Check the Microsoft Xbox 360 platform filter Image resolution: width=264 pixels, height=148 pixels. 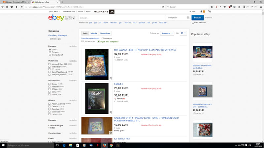point(49,64)
